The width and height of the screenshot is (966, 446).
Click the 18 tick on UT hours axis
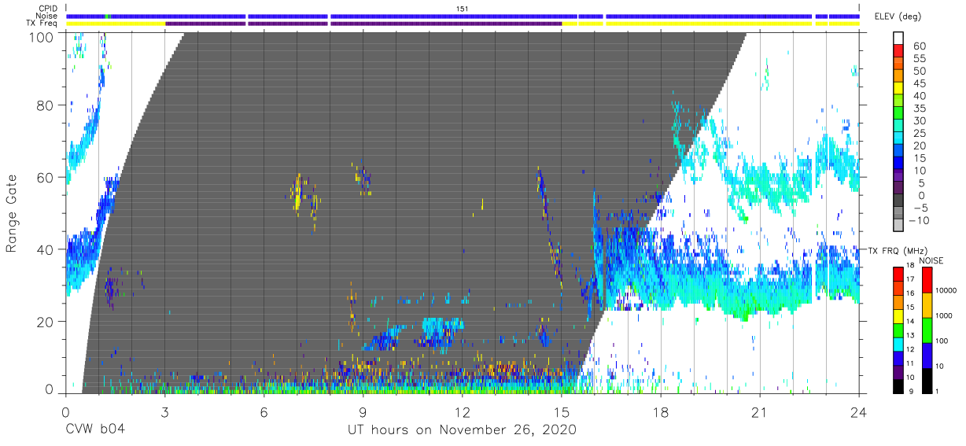(x=661, y=412)
